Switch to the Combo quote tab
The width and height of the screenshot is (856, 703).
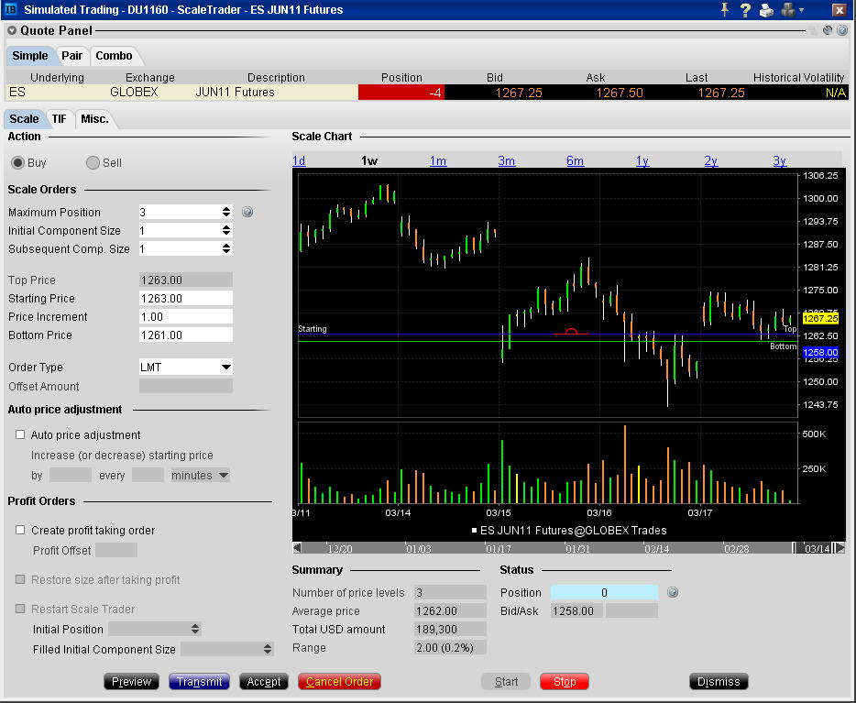click(x=114, y=56)
